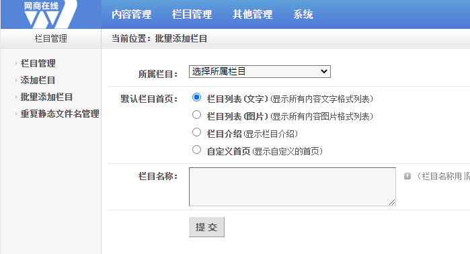Open the 选择所属栏目 dropdown

[x=260, y=72]
